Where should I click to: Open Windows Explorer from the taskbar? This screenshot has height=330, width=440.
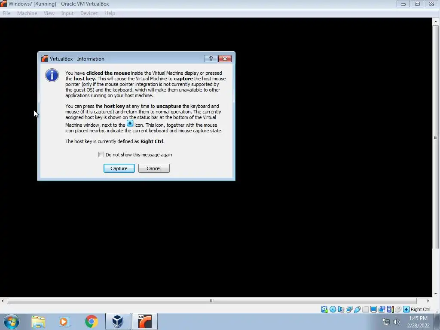coord(38,321)
